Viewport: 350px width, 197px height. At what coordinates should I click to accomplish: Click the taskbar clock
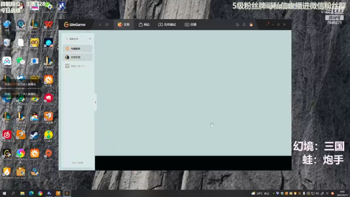pos(343,193)
